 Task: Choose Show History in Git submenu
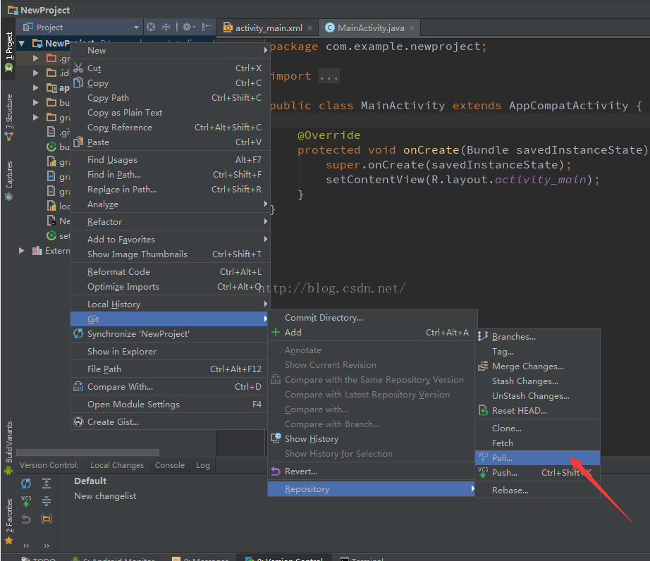point(373,439)
